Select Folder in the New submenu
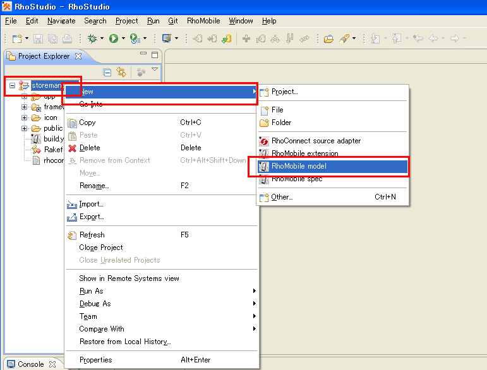Screen dimensions: 487x370 332,122
